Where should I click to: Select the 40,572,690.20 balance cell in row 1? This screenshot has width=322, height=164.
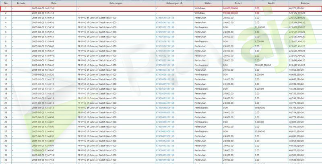tap(296, 8)
